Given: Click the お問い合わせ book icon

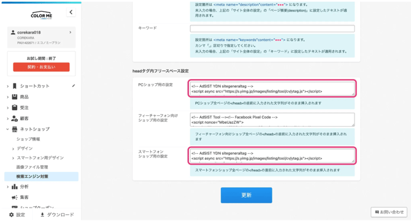Looking at the screenshot, I should 377,212.
